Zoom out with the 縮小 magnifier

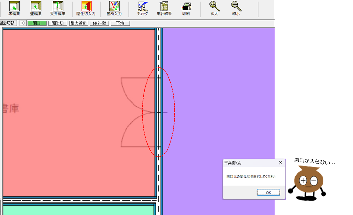236,8
